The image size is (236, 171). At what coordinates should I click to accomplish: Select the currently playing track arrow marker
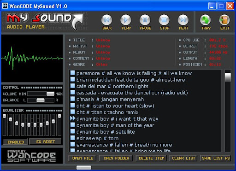point(72,118)
